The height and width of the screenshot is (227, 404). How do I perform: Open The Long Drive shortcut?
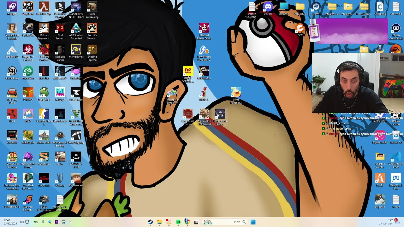point(12,96)
